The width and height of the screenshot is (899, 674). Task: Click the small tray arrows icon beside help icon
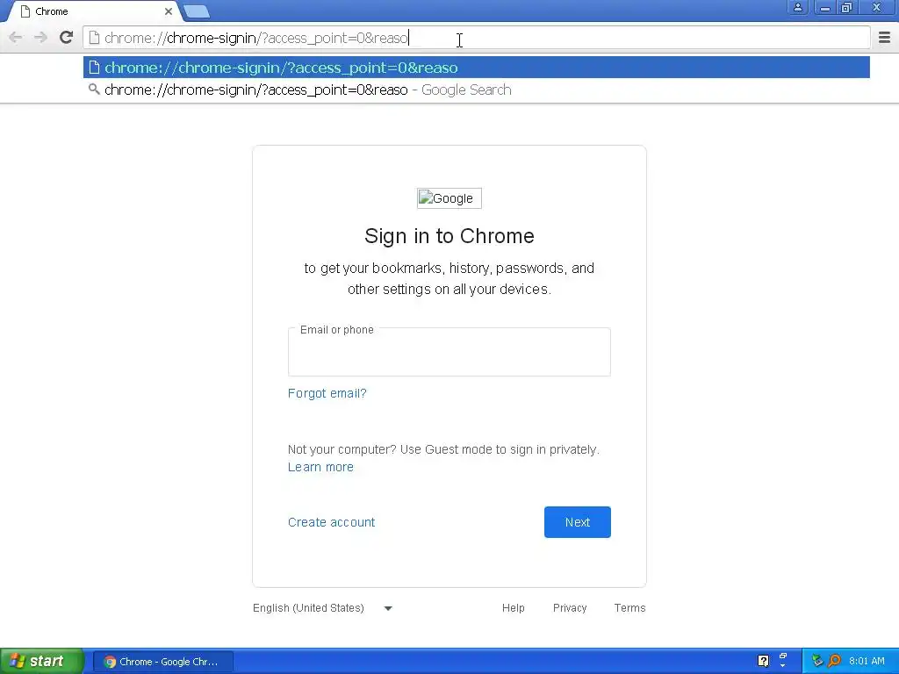tap(783, 661)
